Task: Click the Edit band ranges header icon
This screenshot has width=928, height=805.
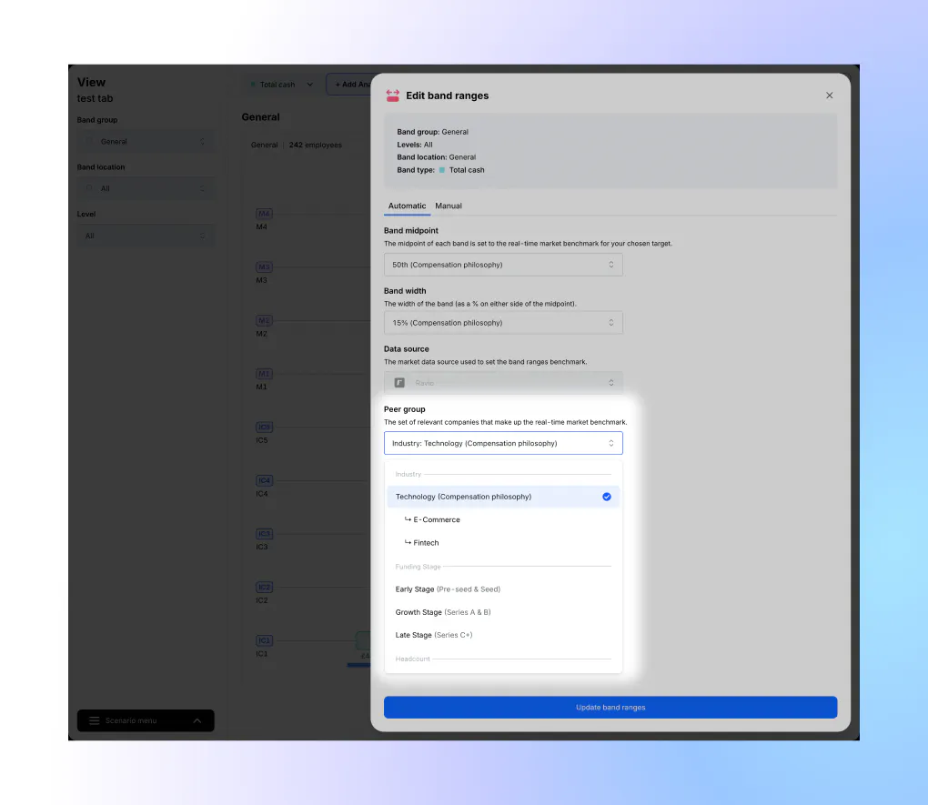Action: (x=392, y=96)
